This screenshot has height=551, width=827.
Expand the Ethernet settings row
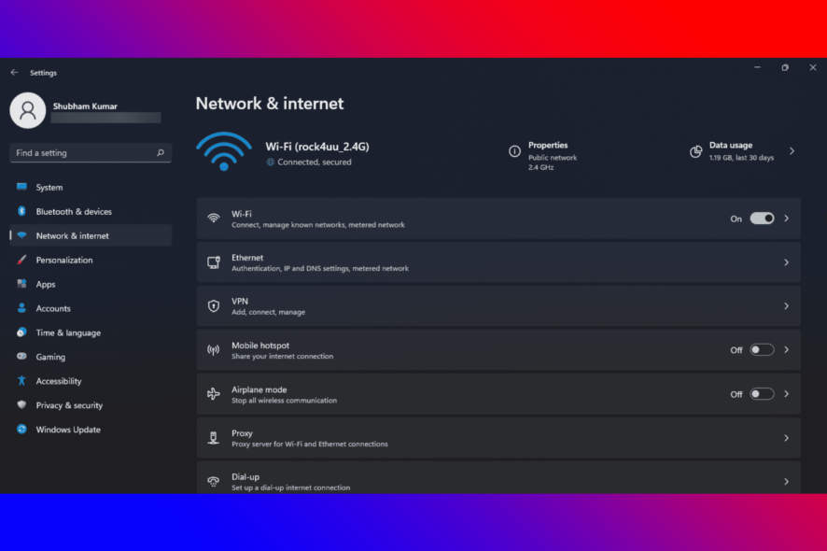(785, 262)
